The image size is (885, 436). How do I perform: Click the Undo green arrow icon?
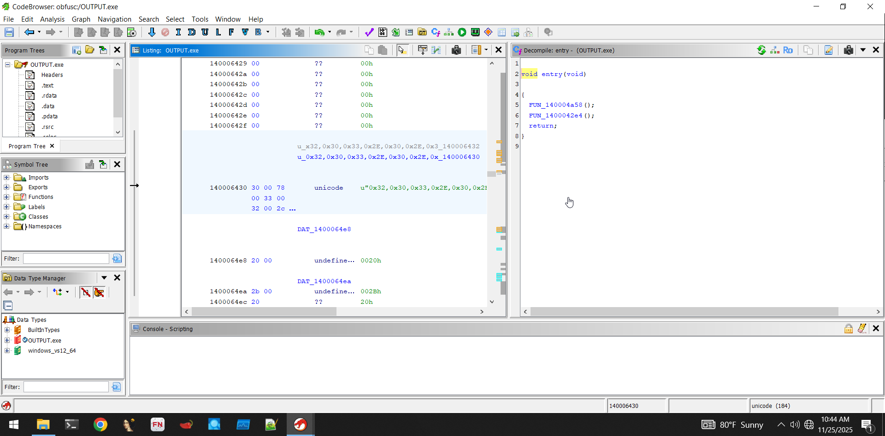pos(319,32)
